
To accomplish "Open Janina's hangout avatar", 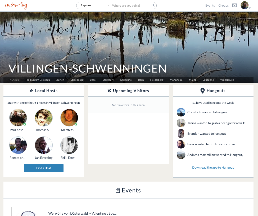I will click(x=181, y=123).
